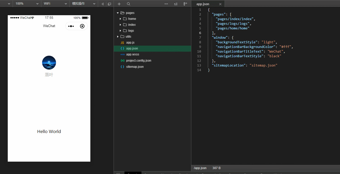
Task: Click the 307 B file size in status bar
Action: point(217,168)
